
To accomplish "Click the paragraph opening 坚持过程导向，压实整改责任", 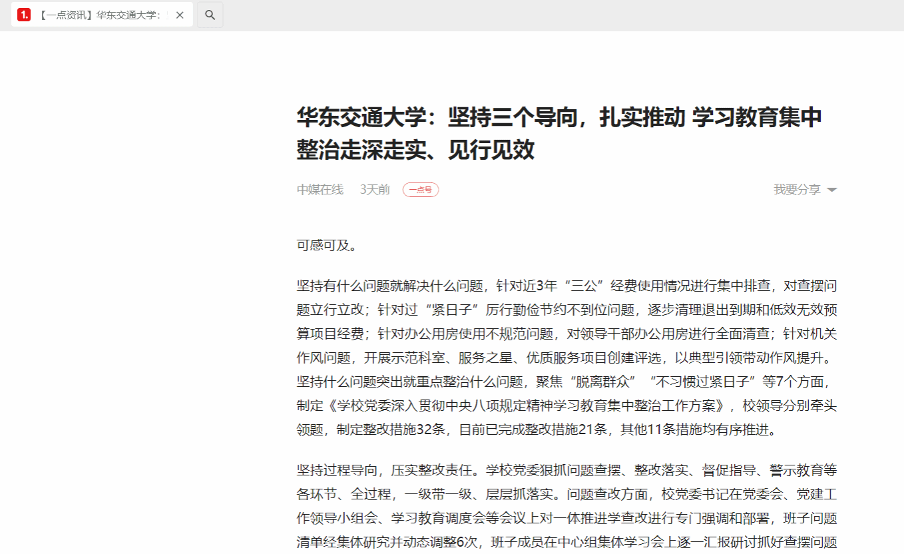I will coord(566,471).
